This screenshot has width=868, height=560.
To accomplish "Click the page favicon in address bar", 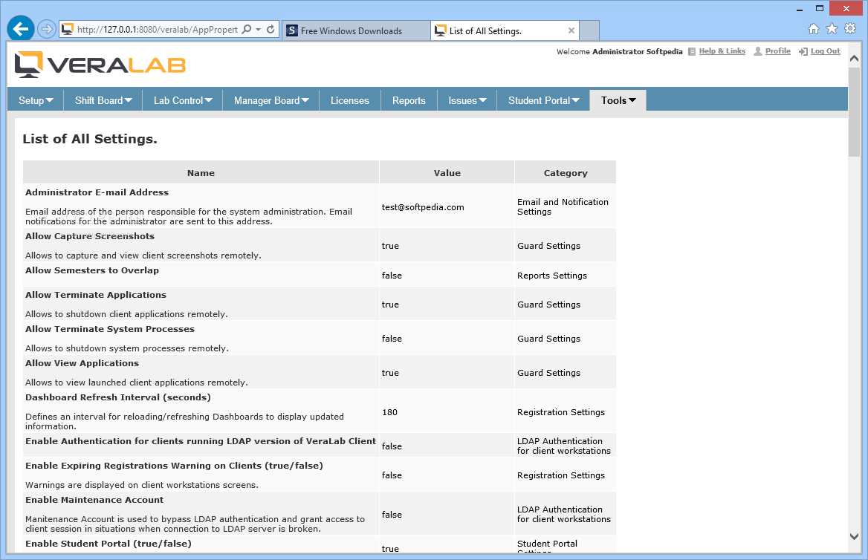I will [67, 29].
